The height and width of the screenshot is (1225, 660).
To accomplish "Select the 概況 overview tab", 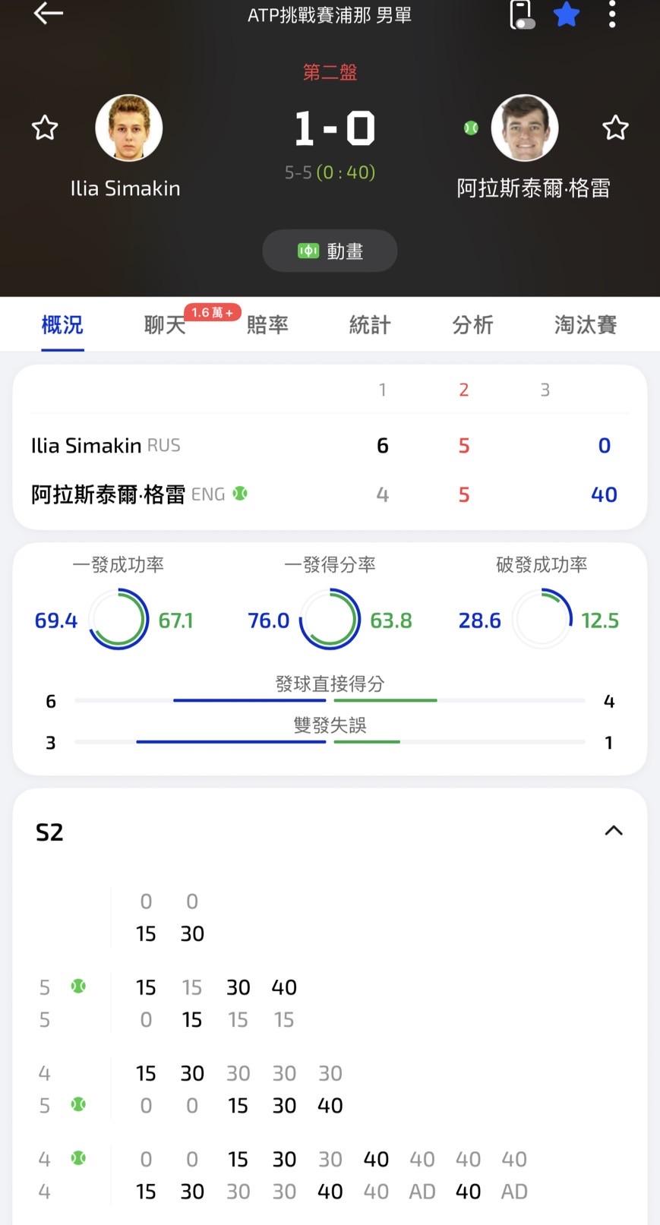I will [x=62, y=325].
